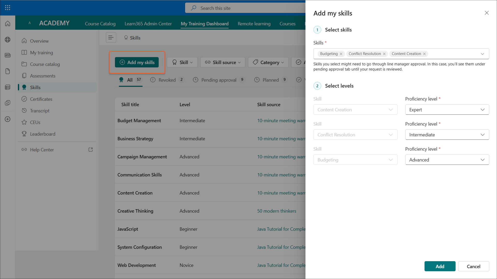This screenshot has width=497, height=279.
Task: Open the Intermediate proficiency level dropdown
Action: click(x=447, y=135)
